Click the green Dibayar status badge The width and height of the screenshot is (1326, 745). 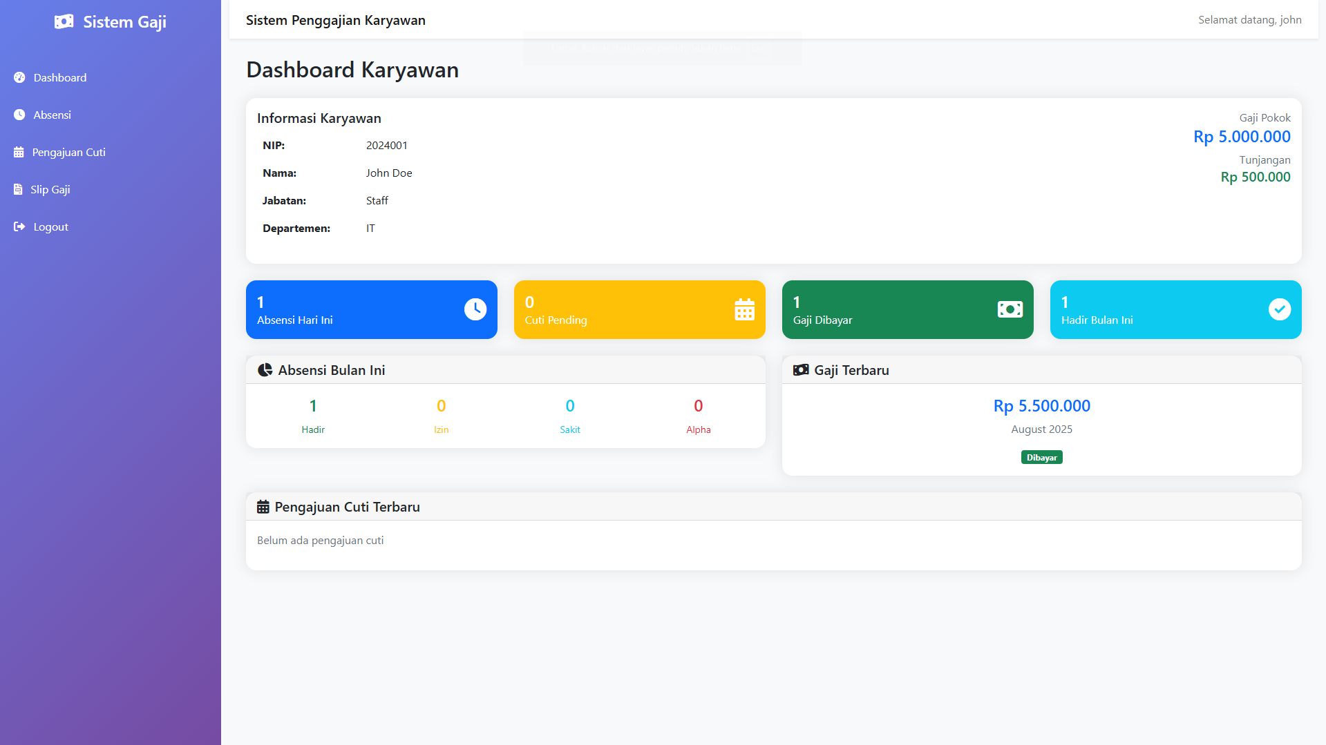1041,457
